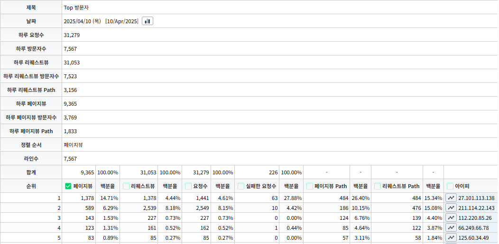Enable the 실패한 요청수 checkbox
The image size is (499, 244).
pyautogui.click(x=241, y=186)
